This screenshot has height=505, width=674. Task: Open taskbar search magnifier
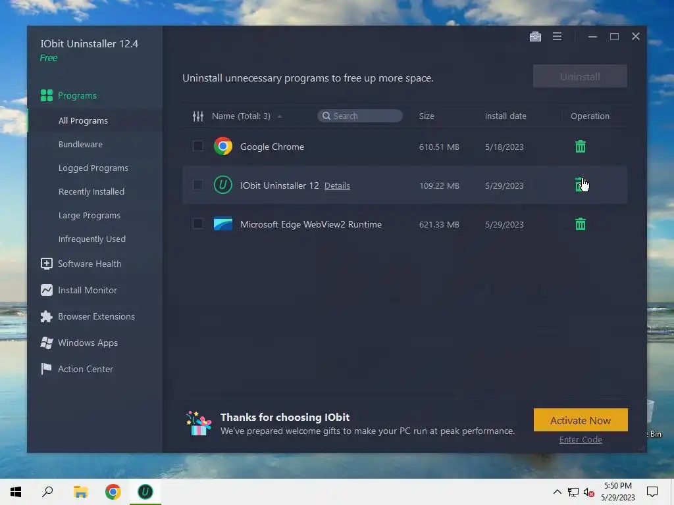[47, 492]
